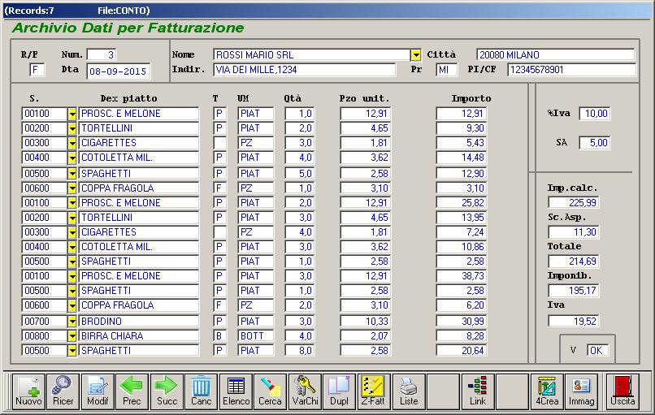The height and width of the screenshot is (415, 655).
Task: Click the Z-Fatt invoice icon
Action: click(x=374, y=391)
